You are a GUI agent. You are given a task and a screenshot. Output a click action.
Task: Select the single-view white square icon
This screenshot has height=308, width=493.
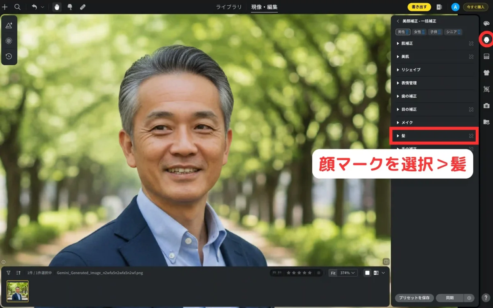click(x=367, y=273)
